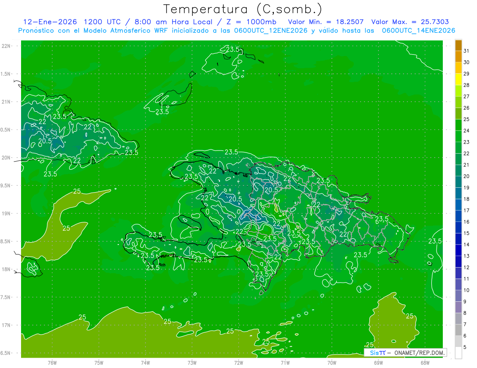Click the white swatch below legend value 5
This screenshot has height=368, width=477.
(458, 353)
